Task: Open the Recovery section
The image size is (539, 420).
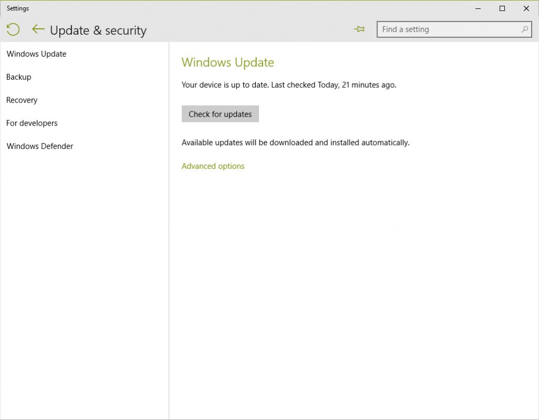Action: (x=22, y=100)
